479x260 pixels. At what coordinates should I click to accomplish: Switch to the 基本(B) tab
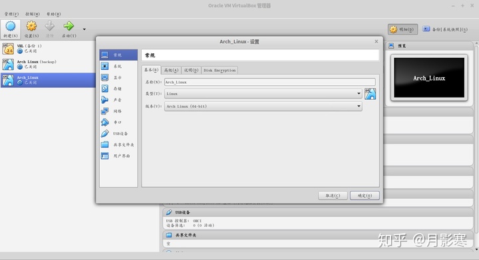tap(151, 70)
